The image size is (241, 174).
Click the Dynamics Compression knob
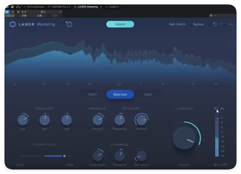coord(98,156)
